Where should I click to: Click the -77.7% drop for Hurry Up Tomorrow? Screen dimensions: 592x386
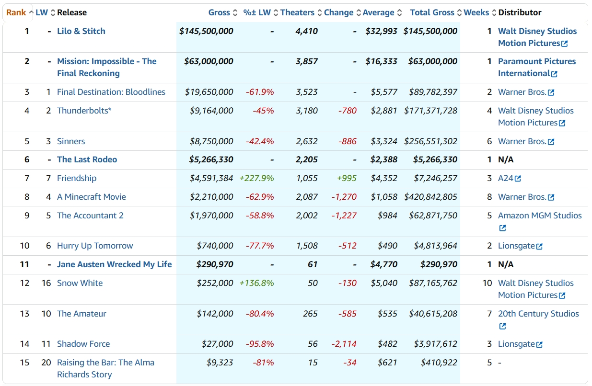coord(260,246)
